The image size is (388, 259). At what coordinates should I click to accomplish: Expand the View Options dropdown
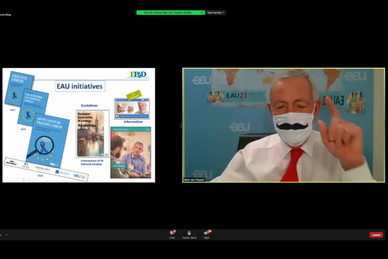[x=216, y=12]
